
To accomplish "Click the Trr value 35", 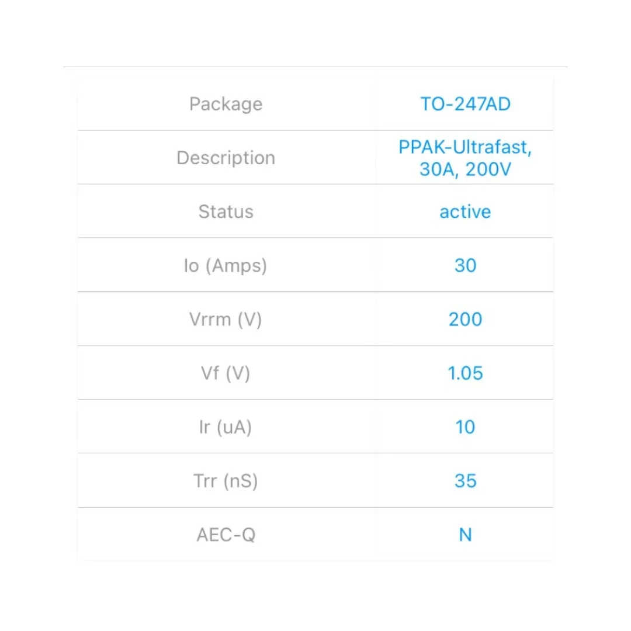I will 465,480.
